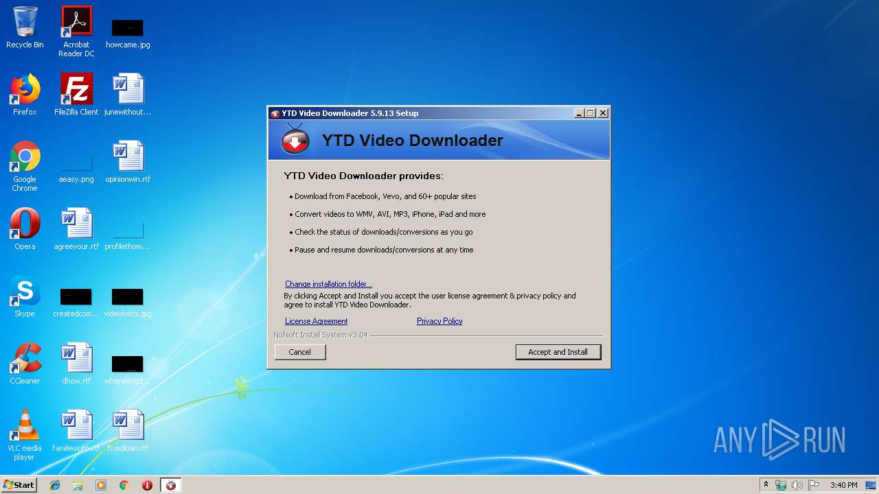The image size is (879, 494).
Task: Select howcame.jpg file on desktop
Action: point(128,32)
